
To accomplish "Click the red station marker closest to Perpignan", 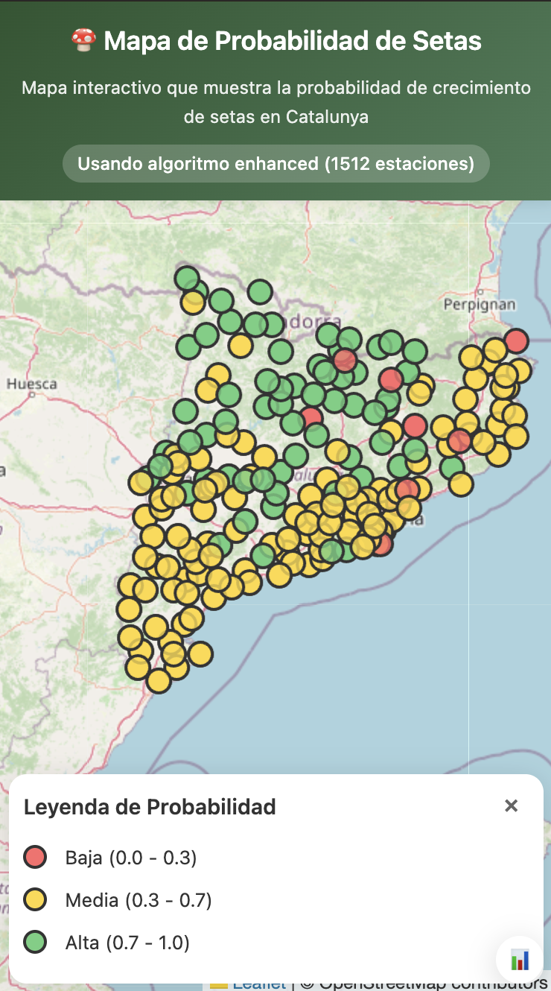I will [516, 341].
